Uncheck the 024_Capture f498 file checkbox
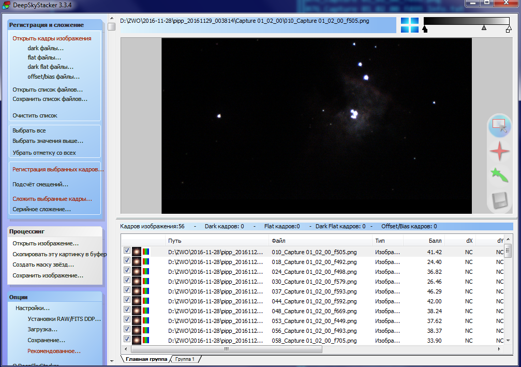Screen dimensions: 521x367 (x=127, y=270)
